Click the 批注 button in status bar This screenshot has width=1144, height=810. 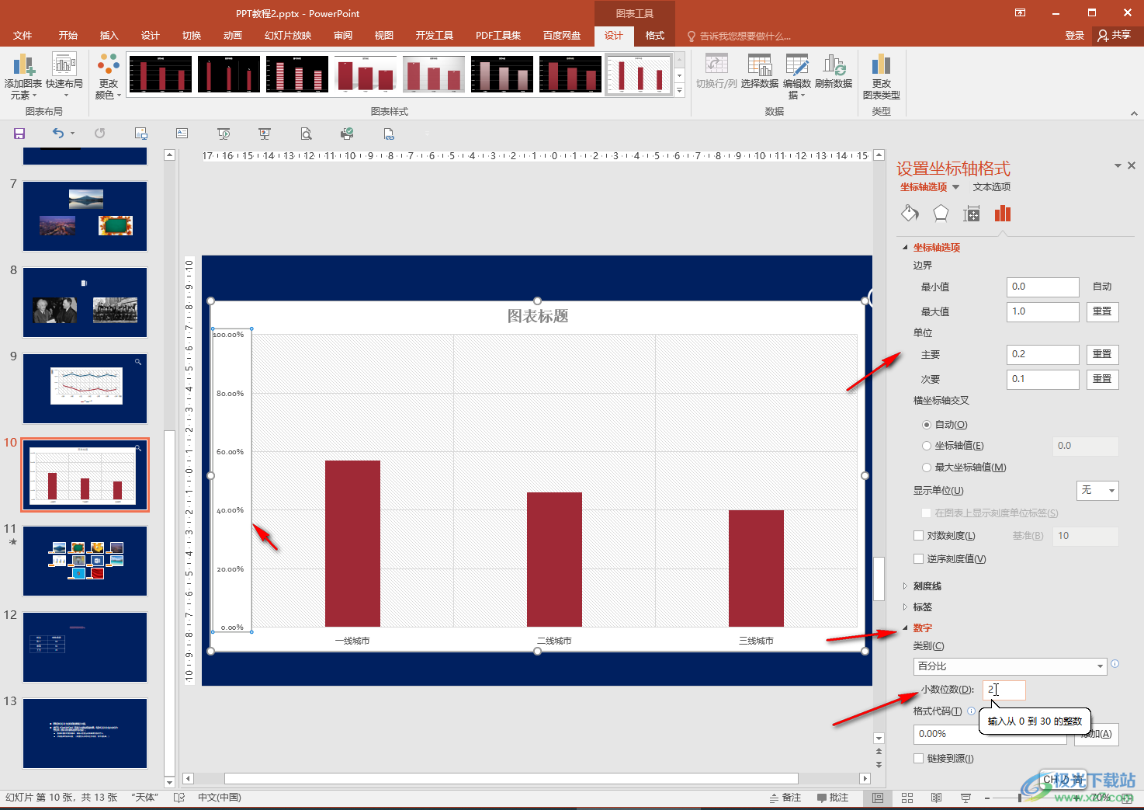833,798
